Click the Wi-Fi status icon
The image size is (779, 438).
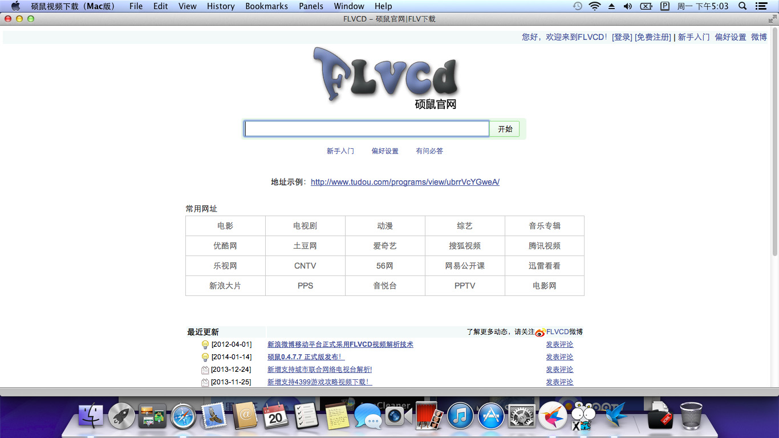[595, 6]
